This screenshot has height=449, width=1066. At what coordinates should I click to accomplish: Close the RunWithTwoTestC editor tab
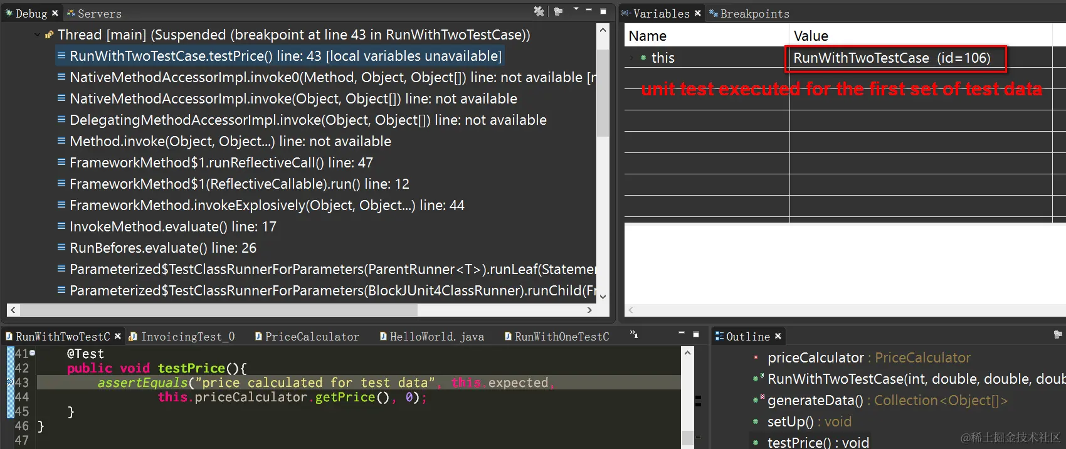point(118,337)
